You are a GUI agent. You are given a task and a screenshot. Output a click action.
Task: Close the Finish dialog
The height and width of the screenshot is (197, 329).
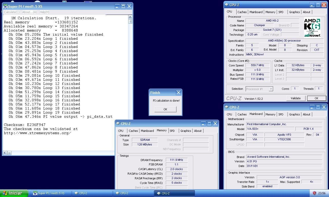point(178,93)
